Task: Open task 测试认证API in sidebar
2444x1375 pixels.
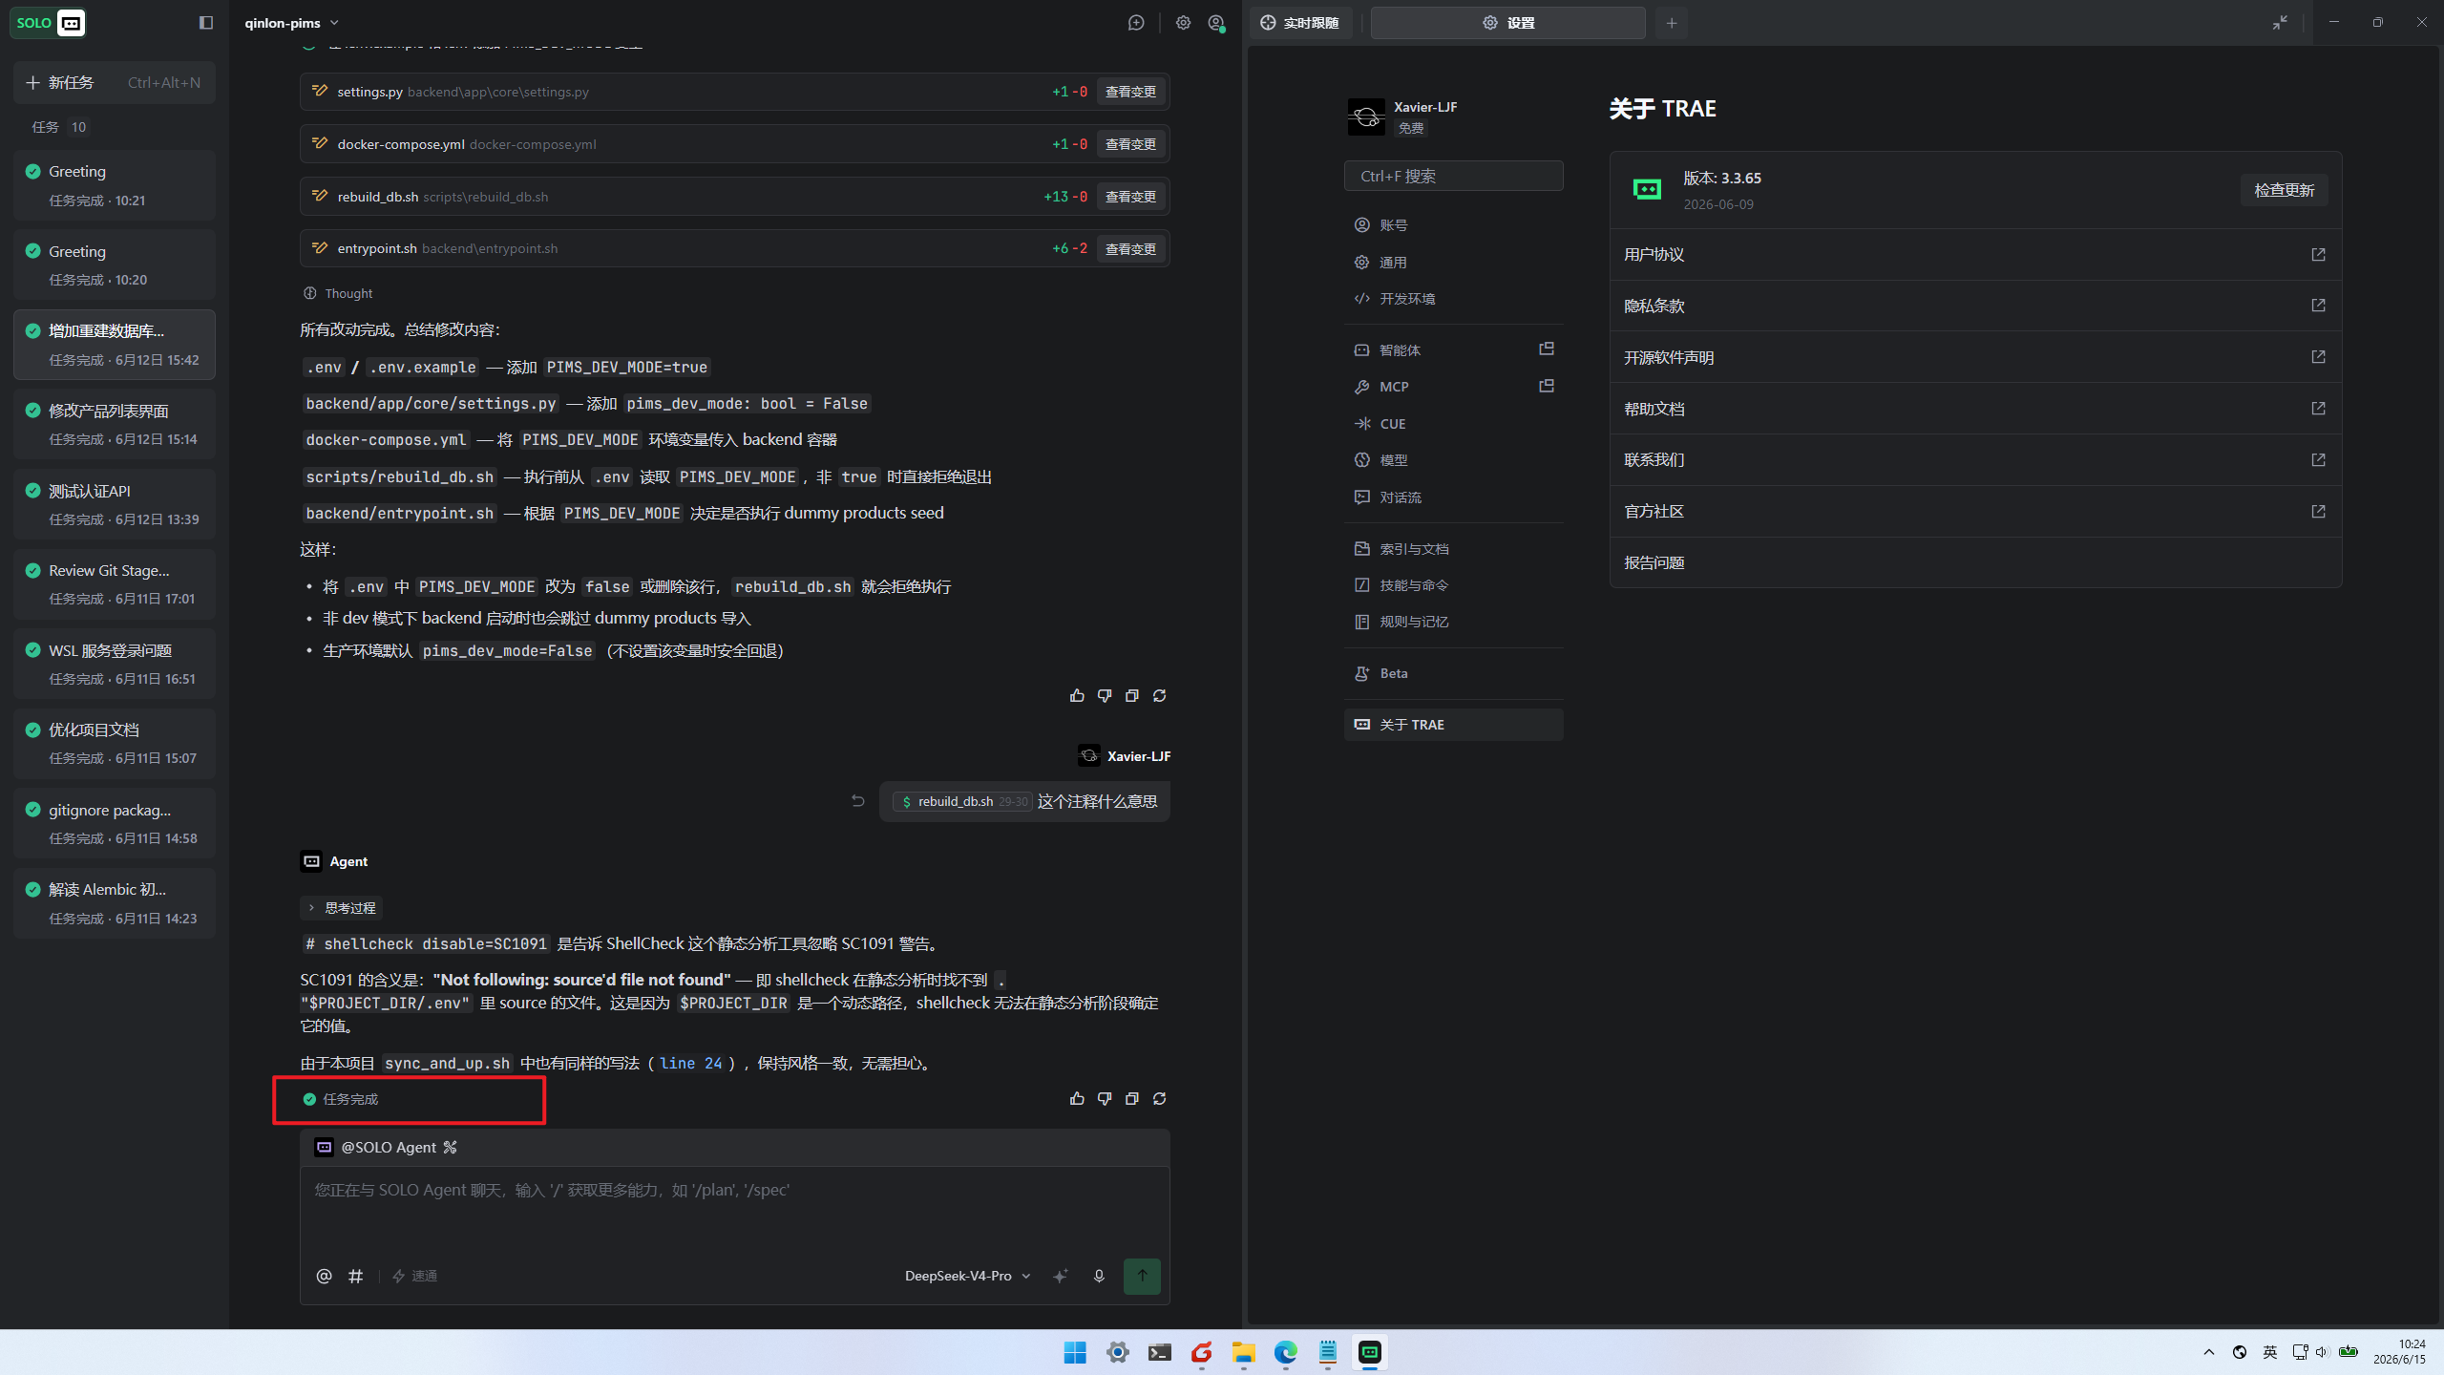Action: pos(115,504)
